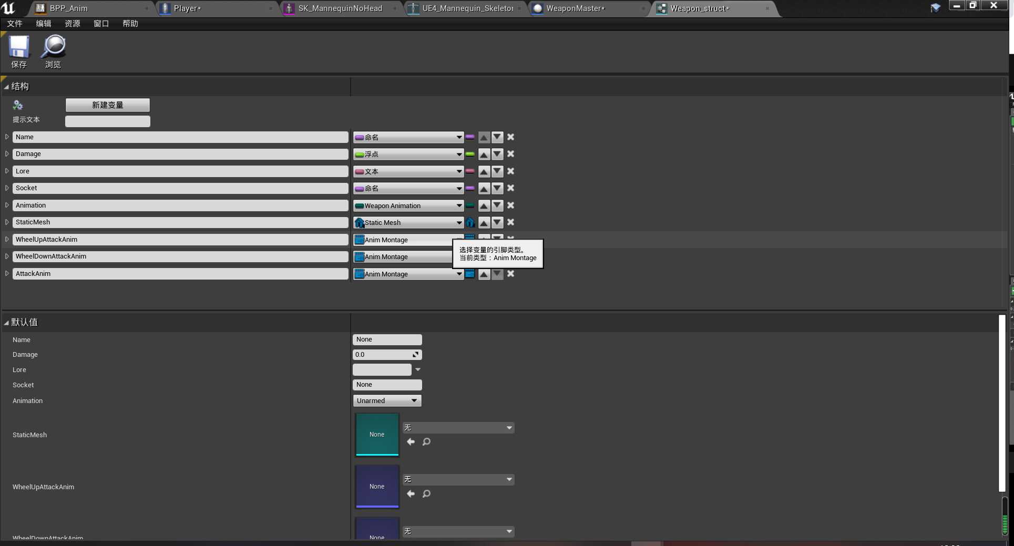1014x546 pixels.
Task: Expand the Name variable row
Action: pyautogui.click(x=7, y=137)
